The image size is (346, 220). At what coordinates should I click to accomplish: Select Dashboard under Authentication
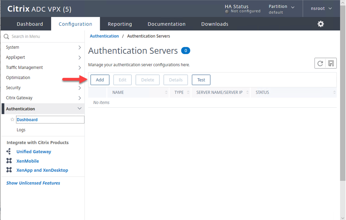click(27, 120)
